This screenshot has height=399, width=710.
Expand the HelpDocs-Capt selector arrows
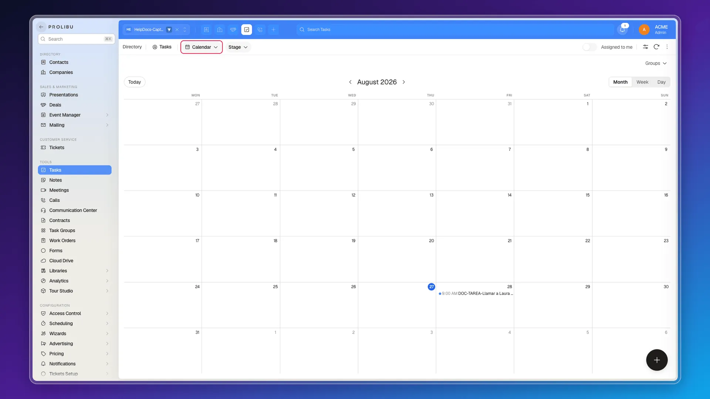coord(185,30)
